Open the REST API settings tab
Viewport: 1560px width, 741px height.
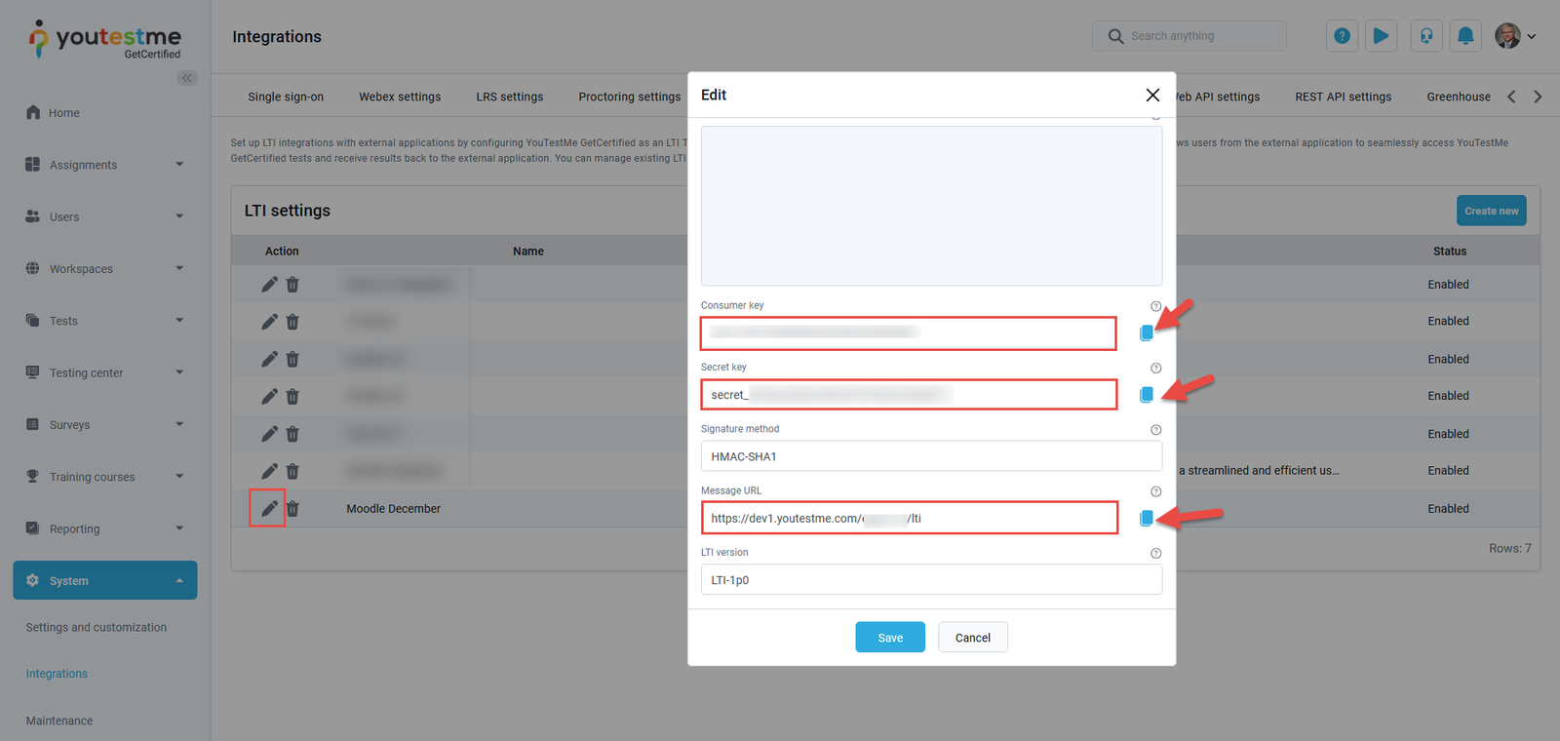click(1343, 97)
